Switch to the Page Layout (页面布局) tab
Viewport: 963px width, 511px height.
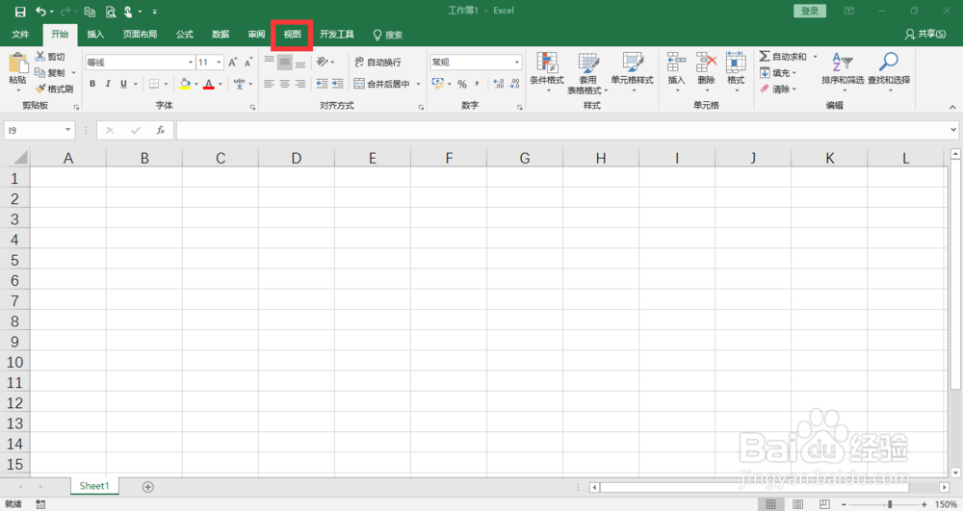(140, 35)
